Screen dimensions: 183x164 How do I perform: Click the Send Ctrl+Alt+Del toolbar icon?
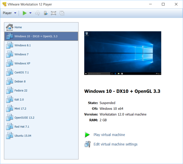37,13
